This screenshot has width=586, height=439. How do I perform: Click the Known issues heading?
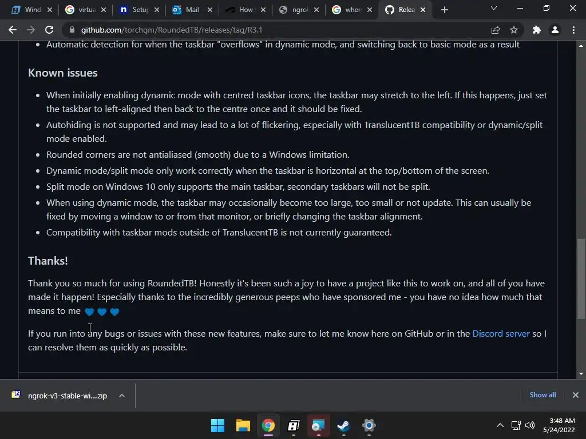coord(63,73)
